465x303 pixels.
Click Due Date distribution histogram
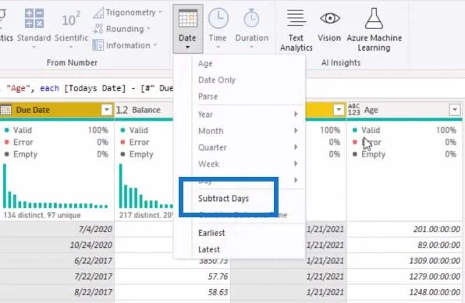click(55, 186)
